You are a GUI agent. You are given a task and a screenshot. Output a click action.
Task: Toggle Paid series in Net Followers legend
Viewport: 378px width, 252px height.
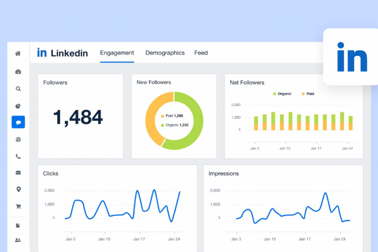tap(308, 94)
